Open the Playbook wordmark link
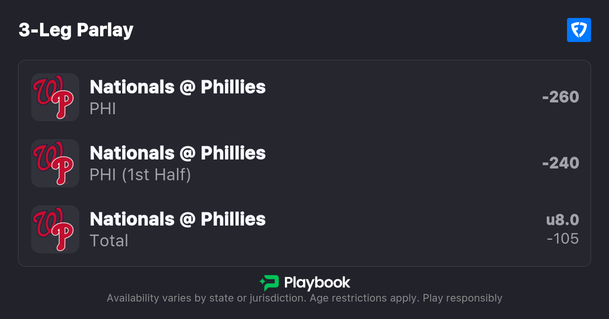This screenshot has height=319, width=609. pos(317,283)
